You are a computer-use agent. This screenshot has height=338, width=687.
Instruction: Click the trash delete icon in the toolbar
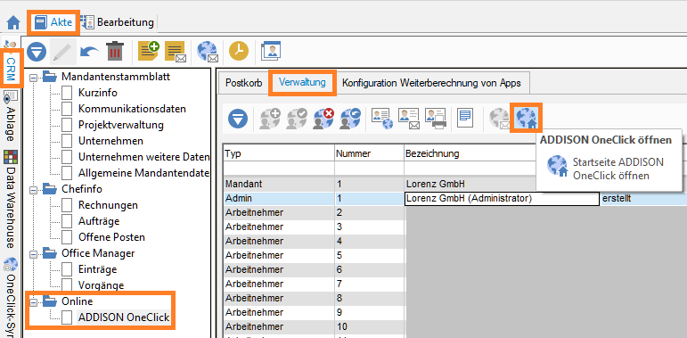click(115, 52)
